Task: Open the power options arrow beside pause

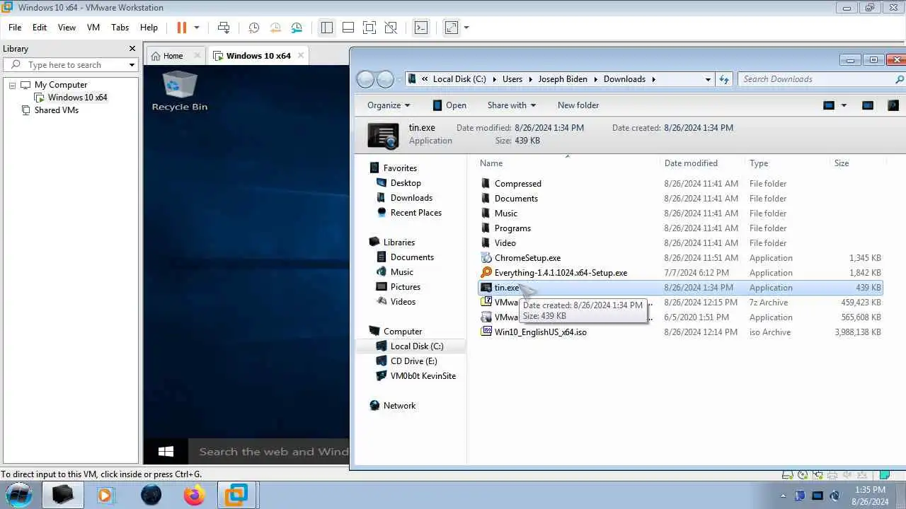Action: (x=197, y=28)
